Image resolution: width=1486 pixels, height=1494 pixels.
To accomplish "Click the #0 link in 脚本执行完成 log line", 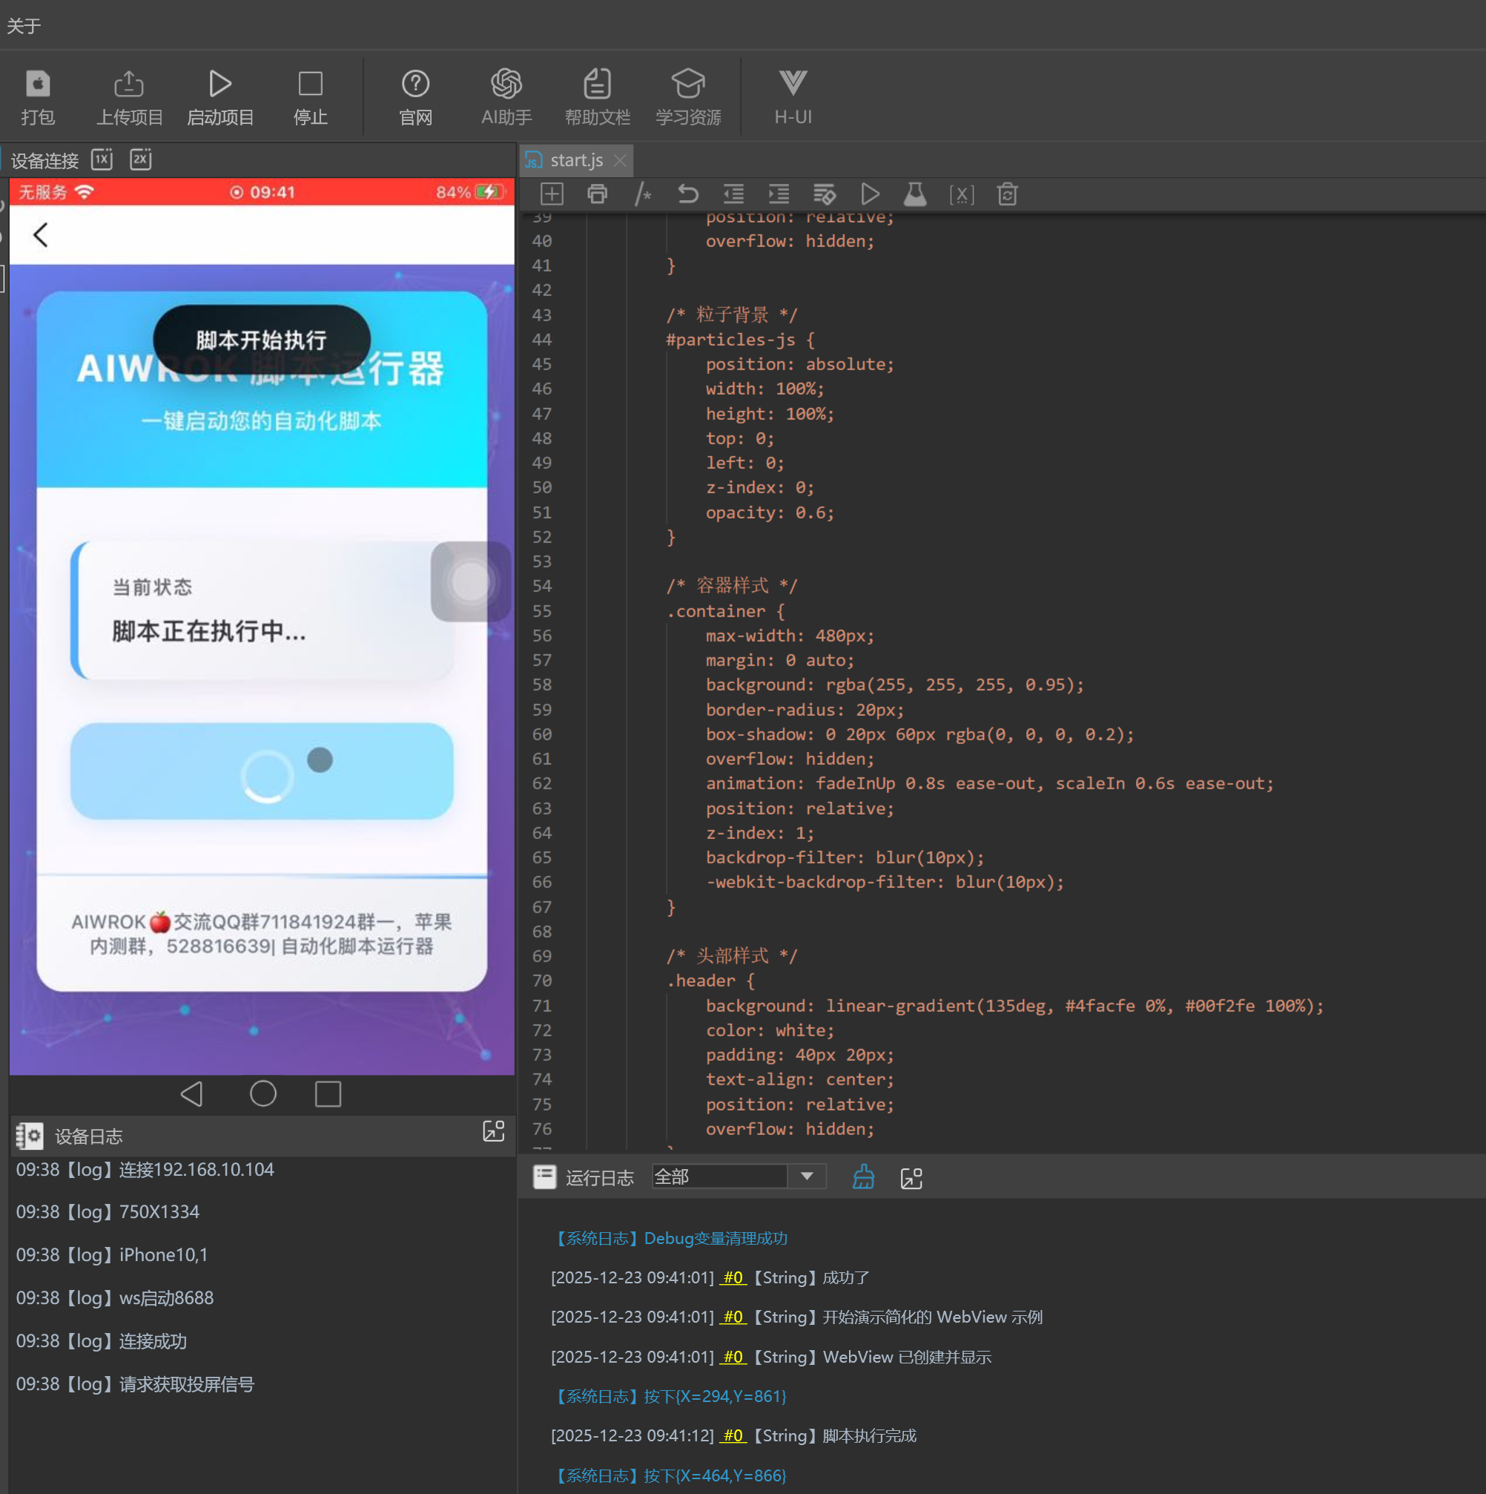I will pos(732,1436).
